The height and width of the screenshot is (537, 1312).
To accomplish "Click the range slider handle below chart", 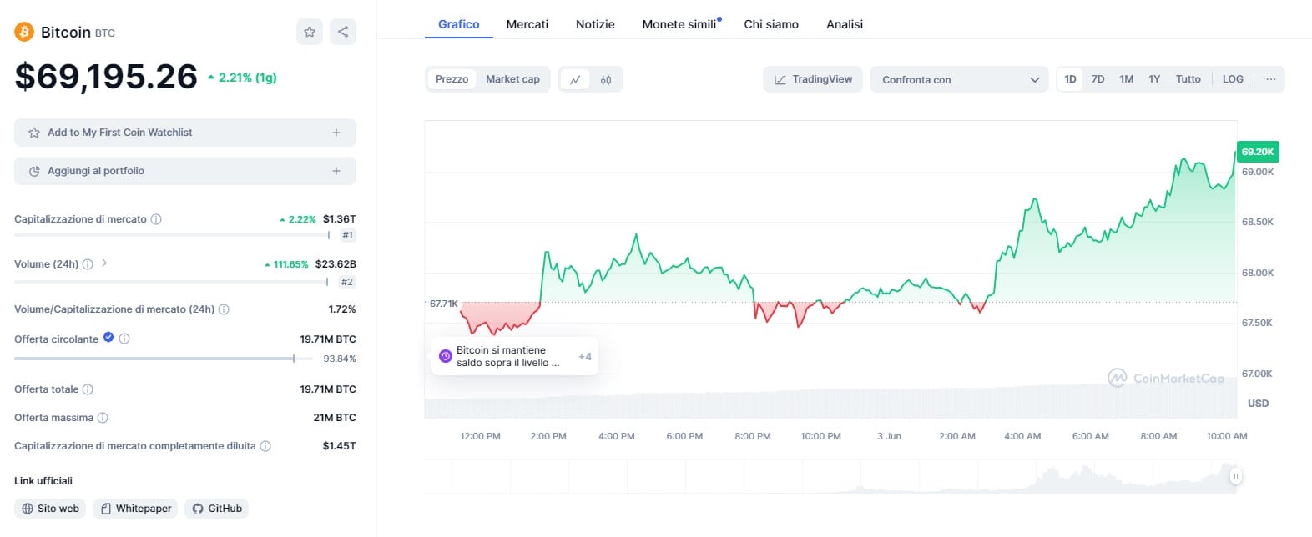I will (1235, 476).
